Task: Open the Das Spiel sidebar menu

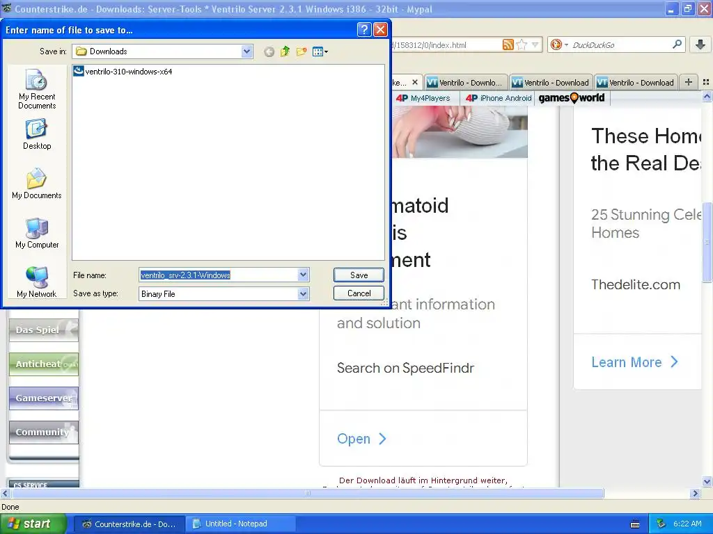Action: pos(44,330)
